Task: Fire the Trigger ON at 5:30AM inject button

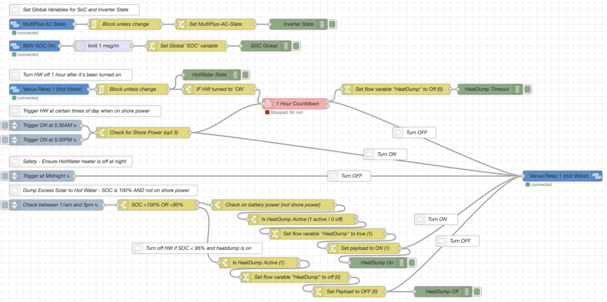Action: pyautogui.click(x=4, y=126)
